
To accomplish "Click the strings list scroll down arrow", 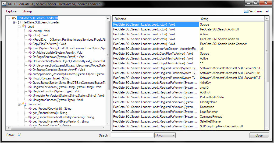I will [267, 128].
